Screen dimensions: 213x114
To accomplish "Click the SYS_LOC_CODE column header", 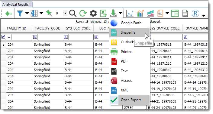I will (78, 28).
